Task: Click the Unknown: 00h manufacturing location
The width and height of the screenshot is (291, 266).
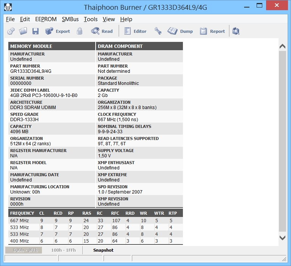Action: [x=25, y=192]
